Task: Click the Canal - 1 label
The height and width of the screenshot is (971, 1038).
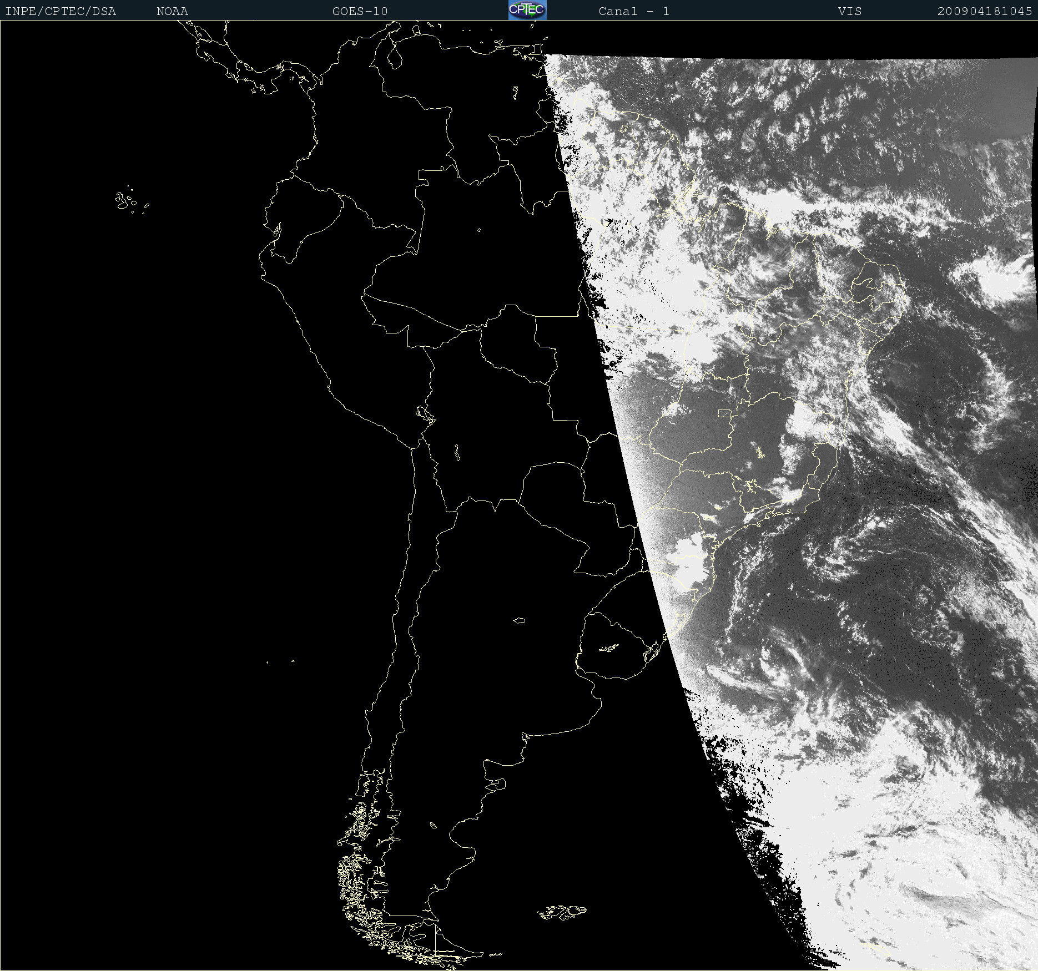Action: coord(634,11)
